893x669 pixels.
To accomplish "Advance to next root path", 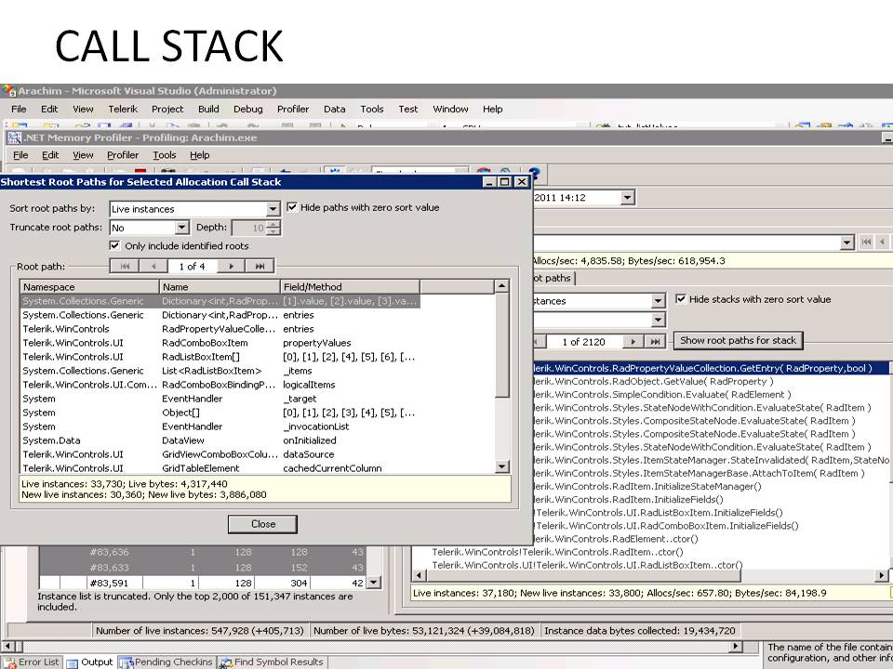I will point(232,267).
